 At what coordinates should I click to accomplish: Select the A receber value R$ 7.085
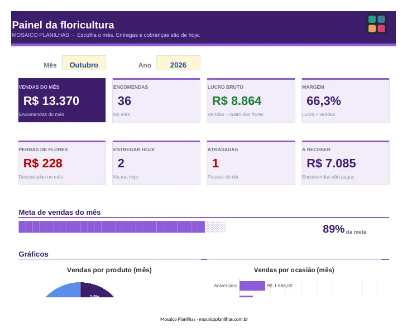click(x=331, y=163)
